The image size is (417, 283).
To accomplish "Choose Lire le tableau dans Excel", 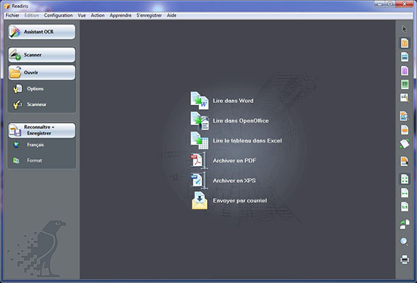I will pos(247,140).
